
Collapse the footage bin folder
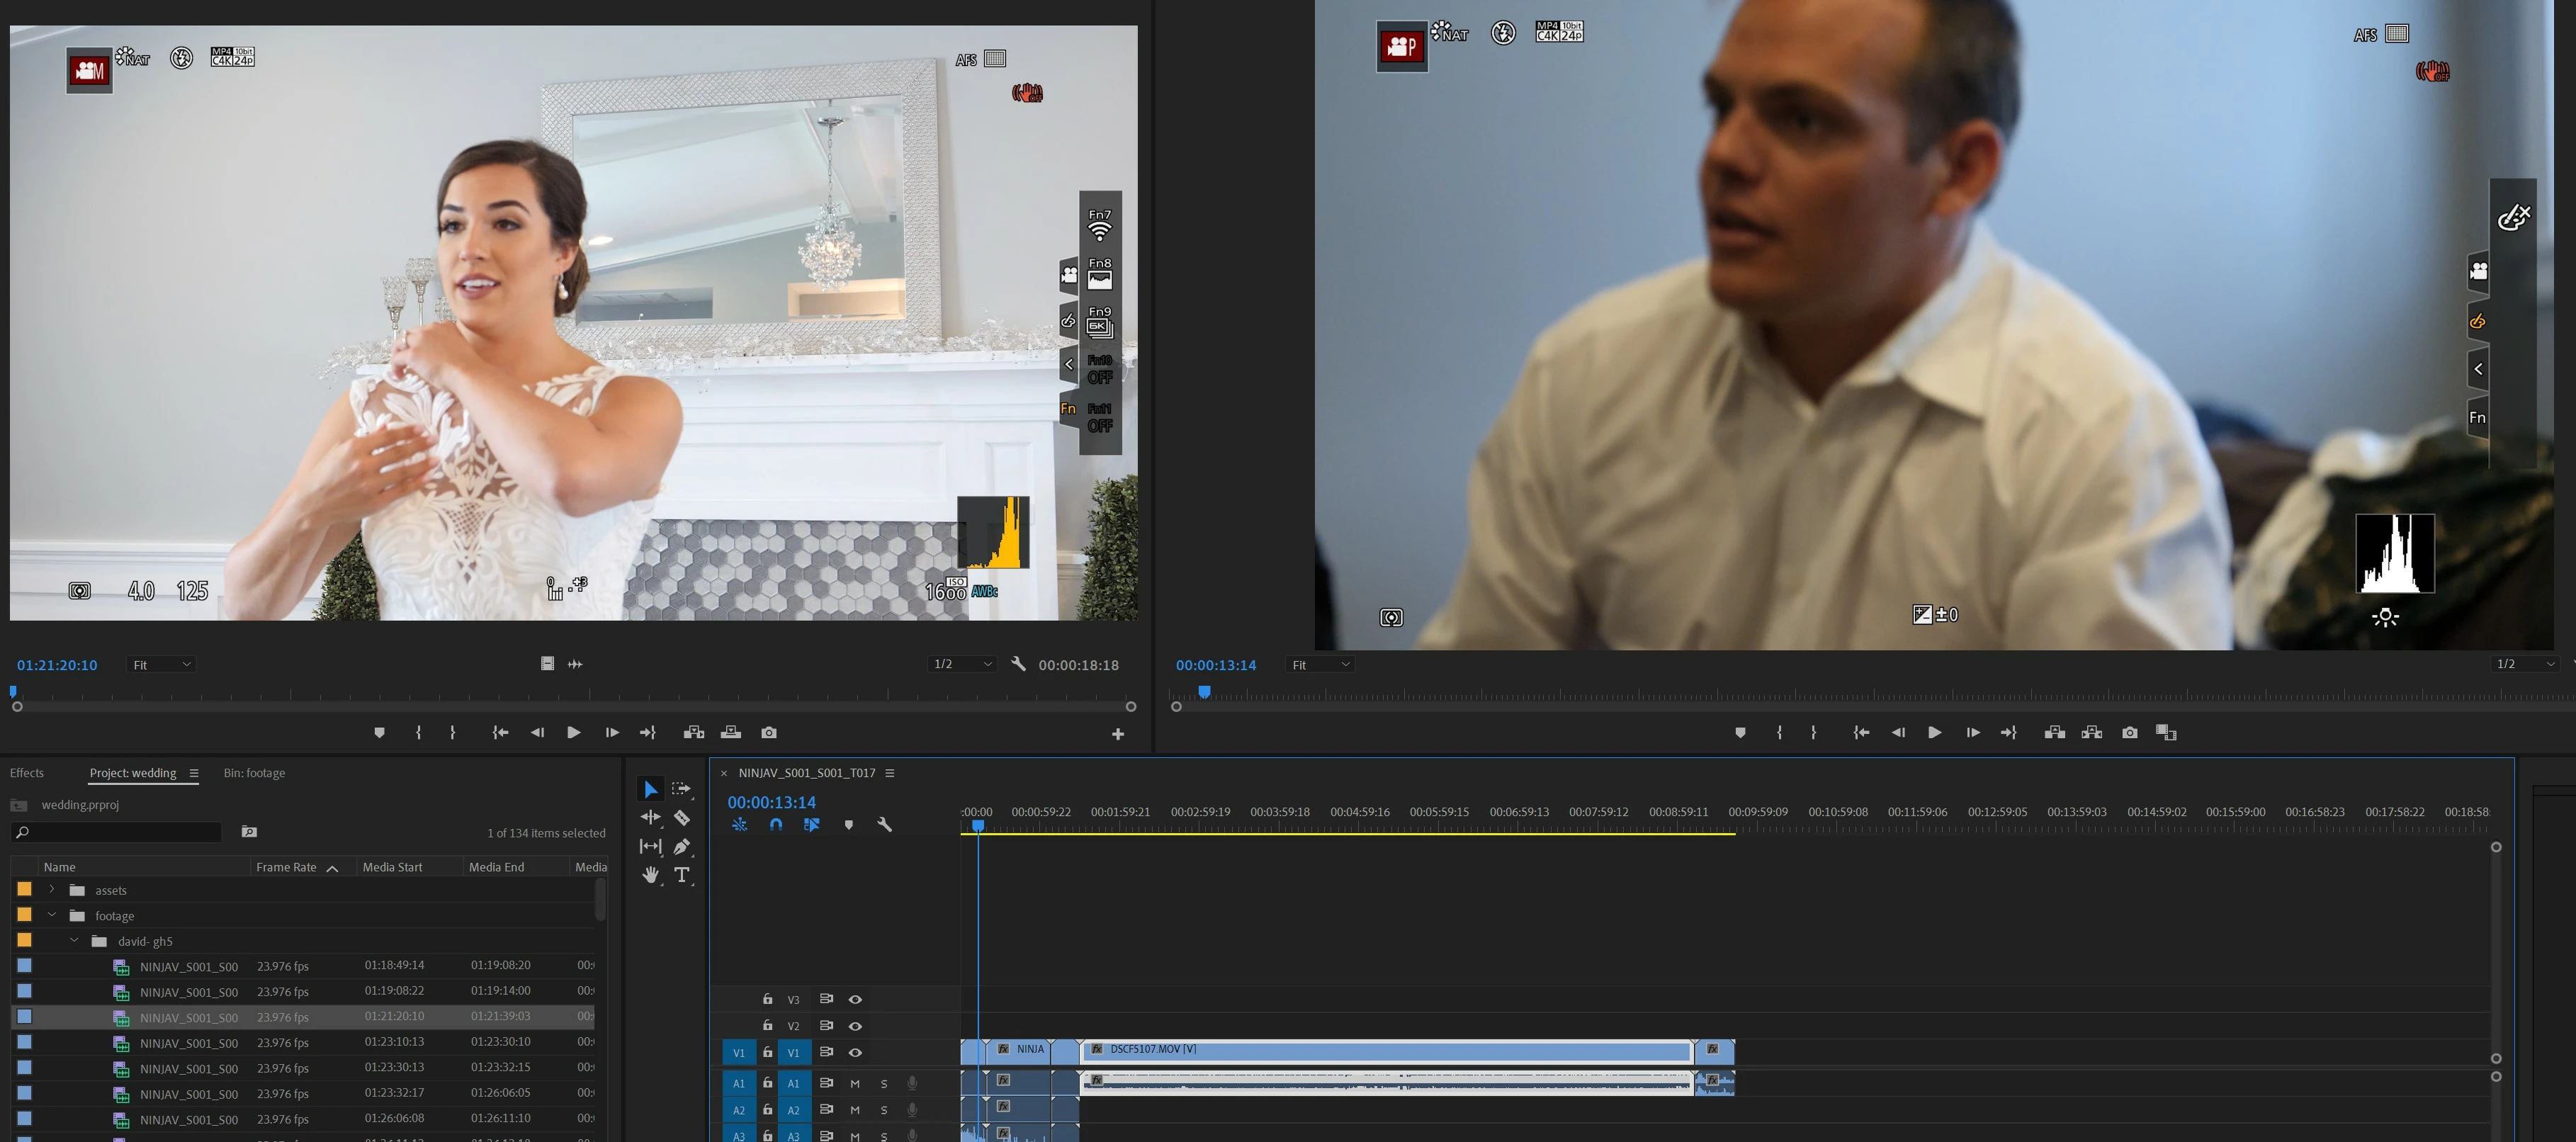tap(52, 915)
